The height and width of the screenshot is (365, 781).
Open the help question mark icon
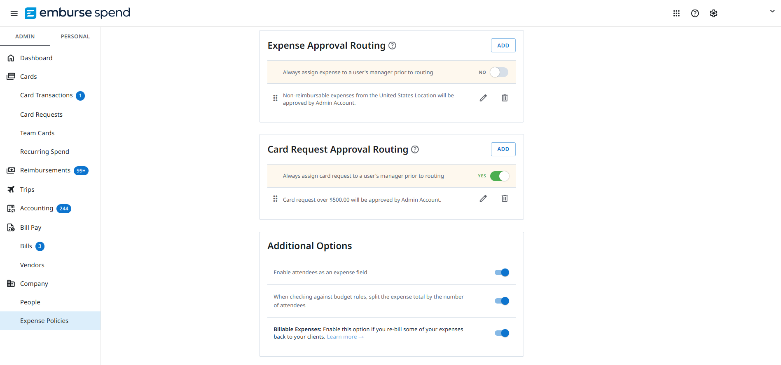[695, 13]
